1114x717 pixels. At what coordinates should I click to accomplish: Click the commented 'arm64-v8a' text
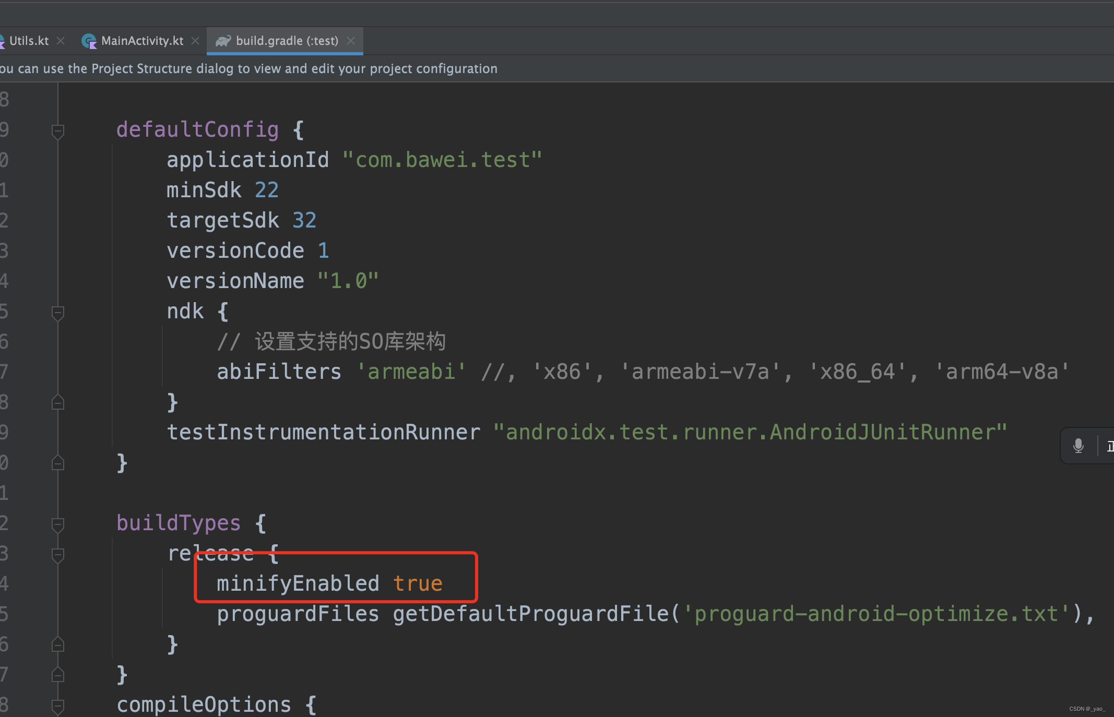click(x=1001, y=372)
